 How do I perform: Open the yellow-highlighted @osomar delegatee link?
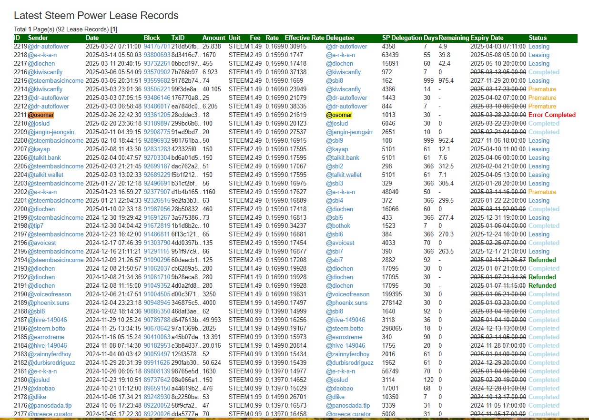click(x=339, y=115)
